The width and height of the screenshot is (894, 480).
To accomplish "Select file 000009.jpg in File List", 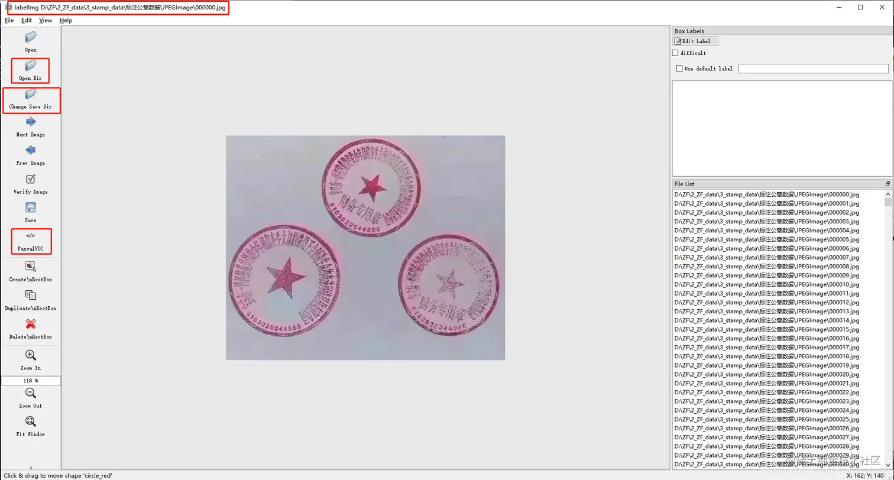I will pos(767,275).
